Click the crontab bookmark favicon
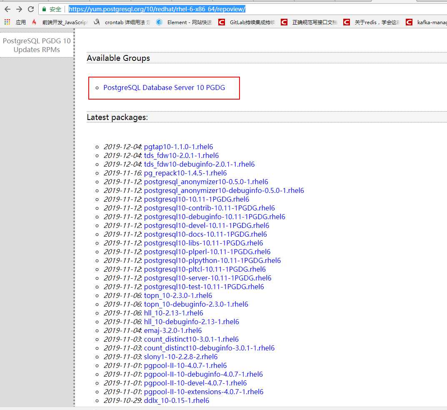The height and width of the screenshot is (410, 447). pyautogui.click(x=97, y=22)
